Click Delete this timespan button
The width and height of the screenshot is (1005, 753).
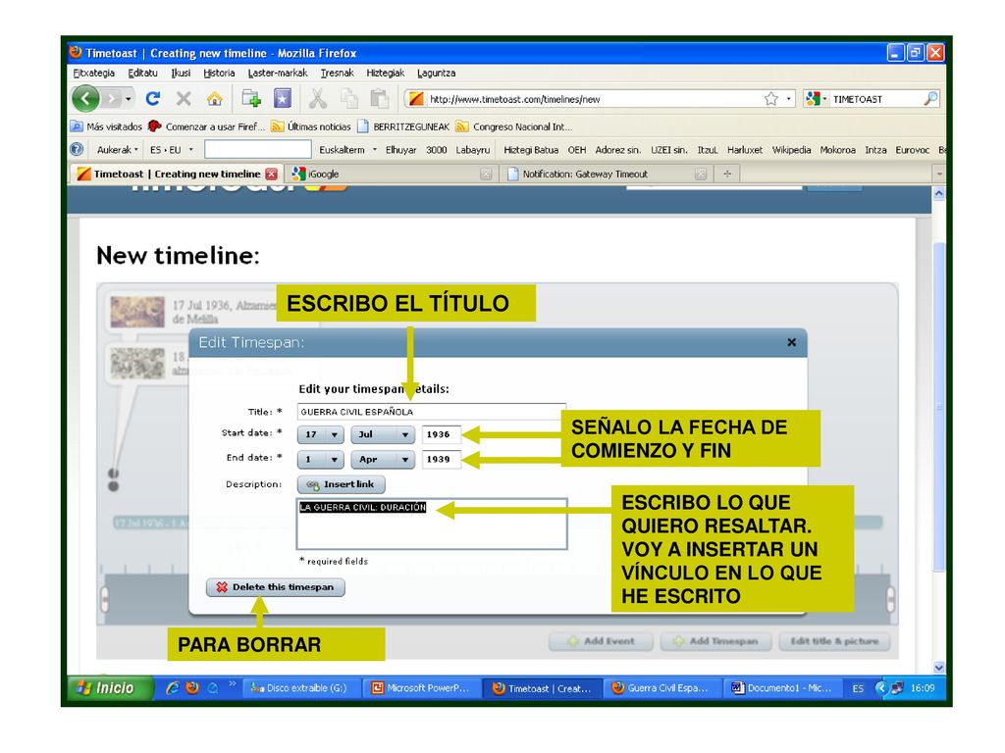[276, 587]
